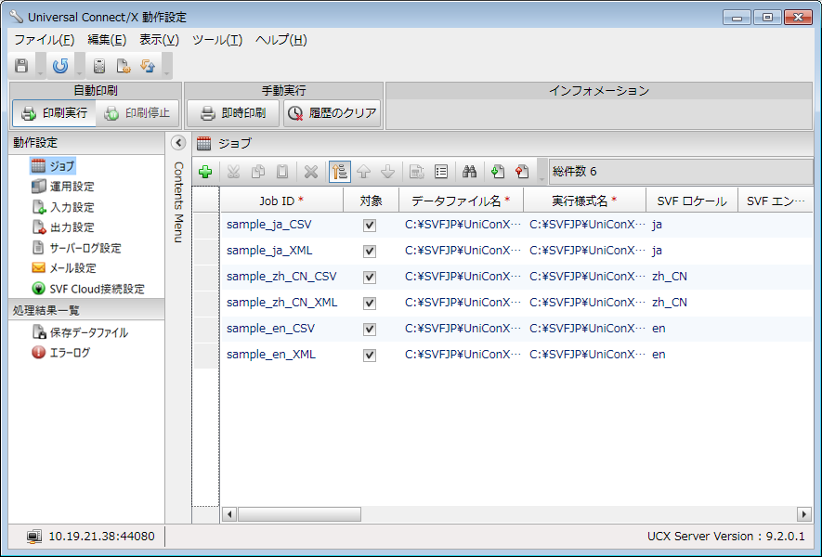This screenshot has height=557, width=822.
Task: Select the sample_zh_CN_XML Job ID cell
Action: pos(282,303)
